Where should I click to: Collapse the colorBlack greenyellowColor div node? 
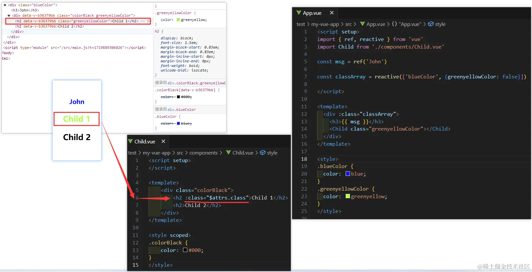pos(9,15)
